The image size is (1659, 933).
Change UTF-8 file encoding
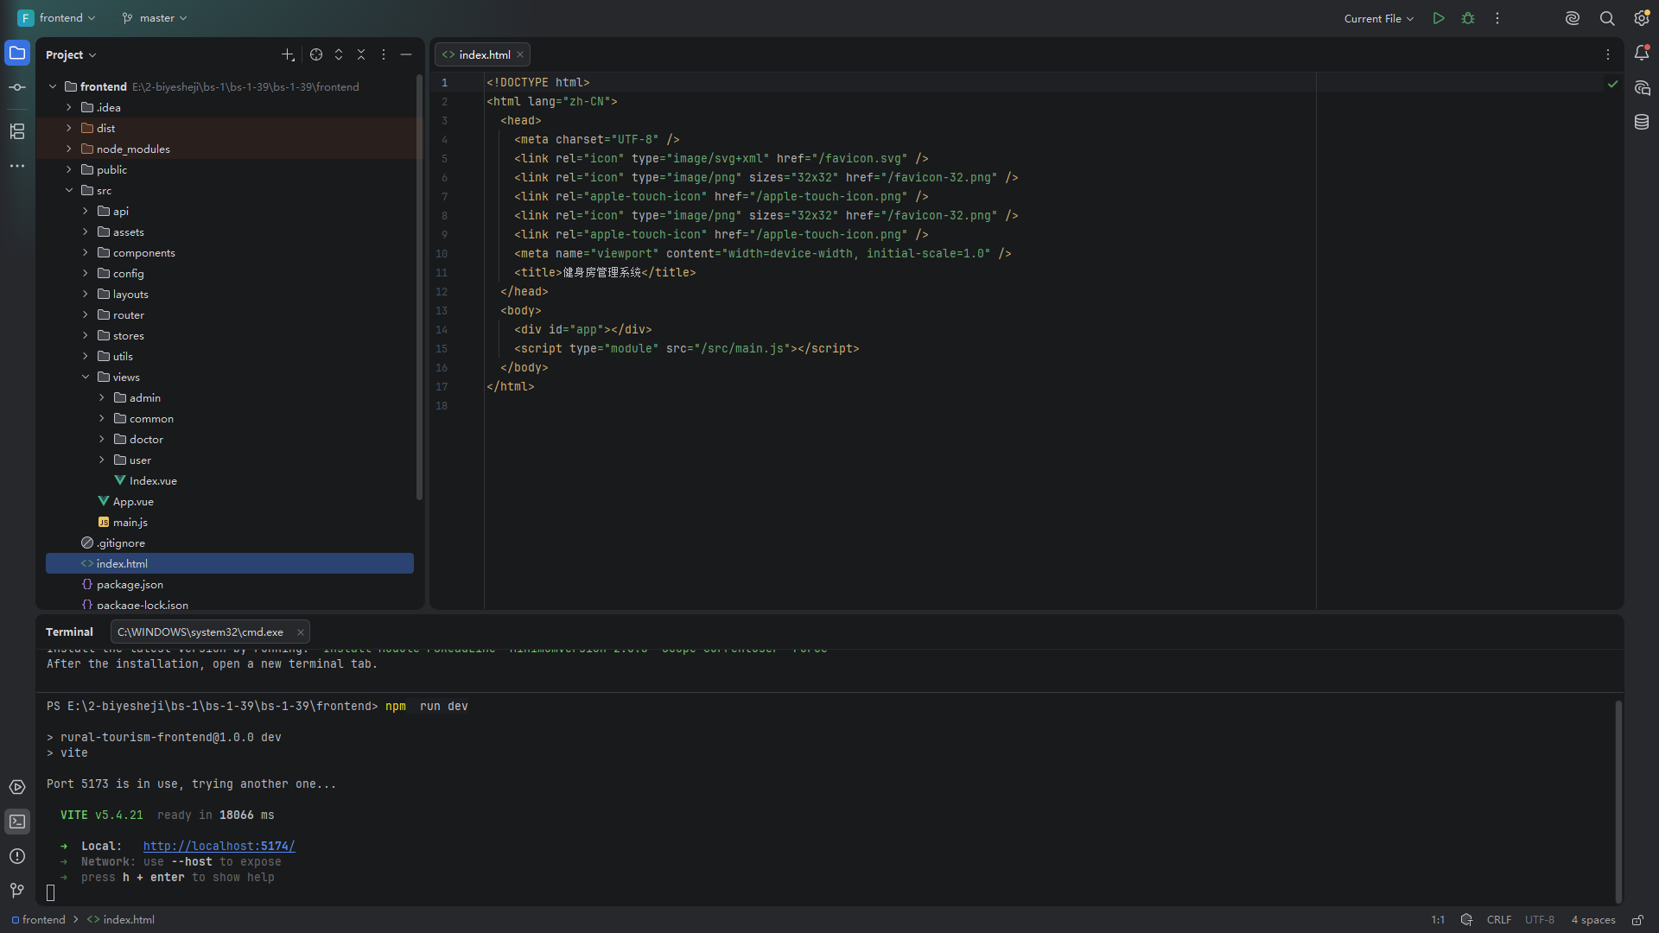1540,920
